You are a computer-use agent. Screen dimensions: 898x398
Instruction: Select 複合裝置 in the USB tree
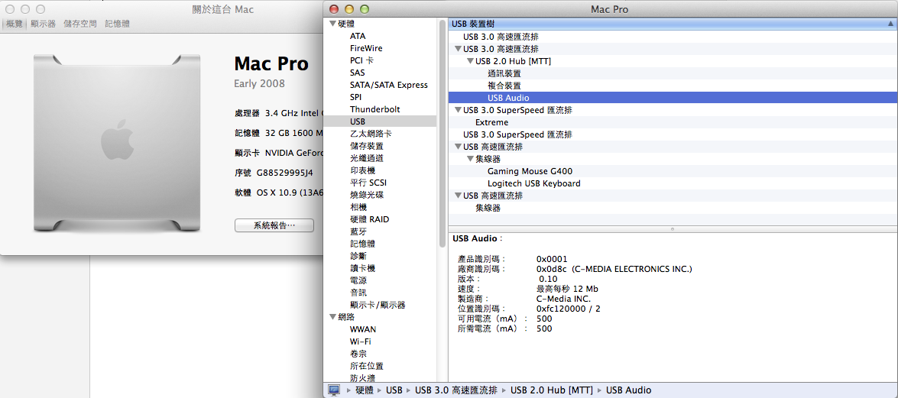504,86
